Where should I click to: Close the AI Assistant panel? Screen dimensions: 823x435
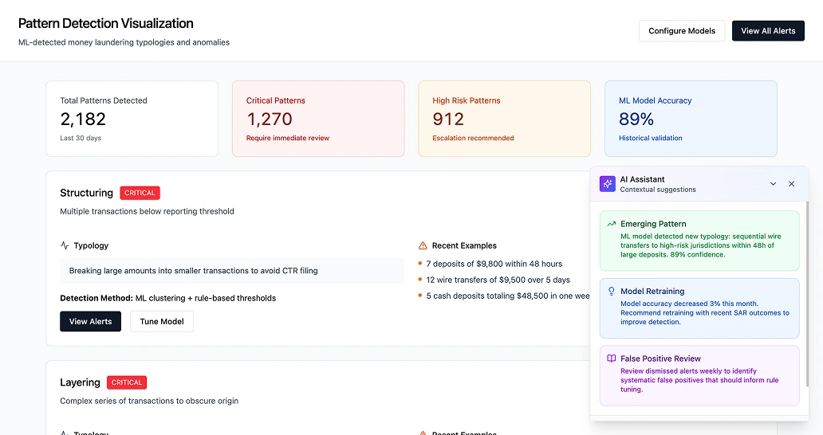pos(791,184)
